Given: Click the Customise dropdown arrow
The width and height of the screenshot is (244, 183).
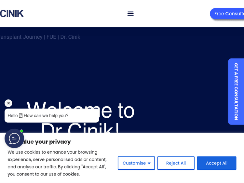Looking at the screenshot, I should 149,163.
